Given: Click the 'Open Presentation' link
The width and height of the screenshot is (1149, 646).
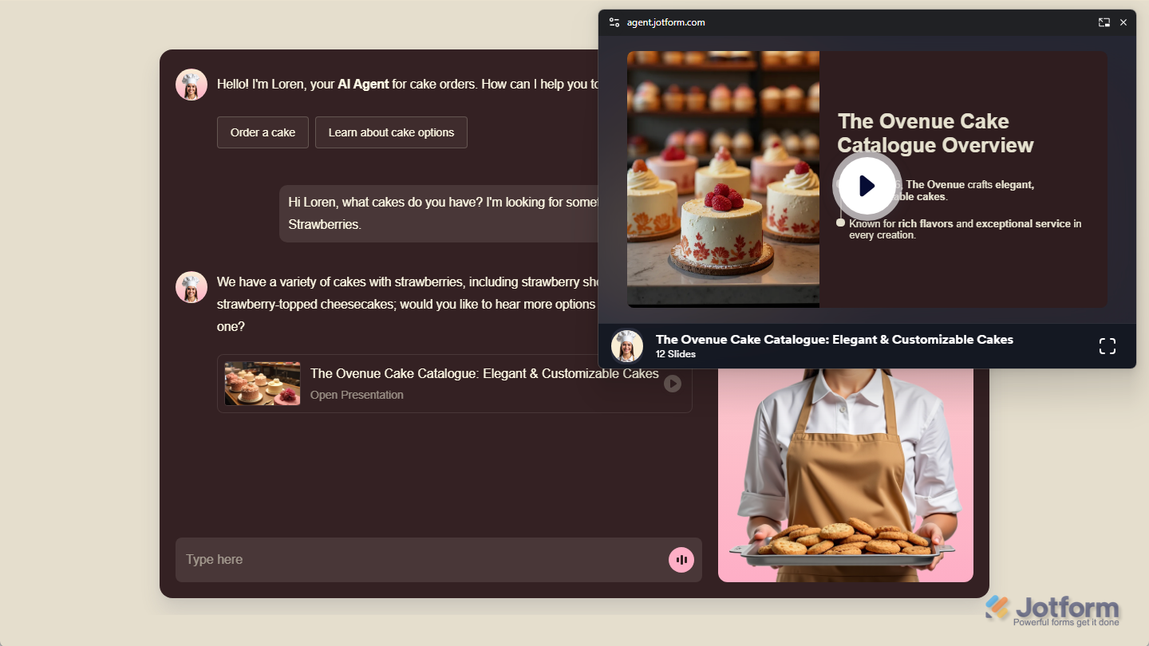Looking at the screenshot, I should [x=357, y=395].
